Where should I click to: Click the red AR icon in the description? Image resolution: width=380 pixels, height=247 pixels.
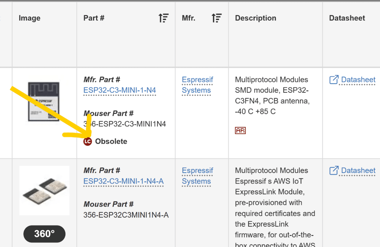pos(240,131)
